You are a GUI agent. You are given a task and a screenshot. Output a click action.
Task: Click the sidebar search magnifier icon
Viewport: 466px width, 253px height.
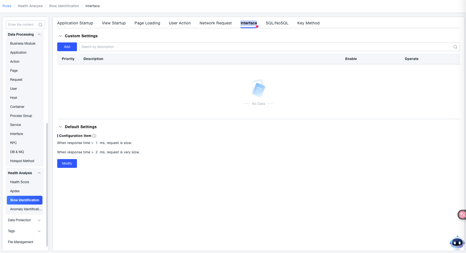(41, 25)
